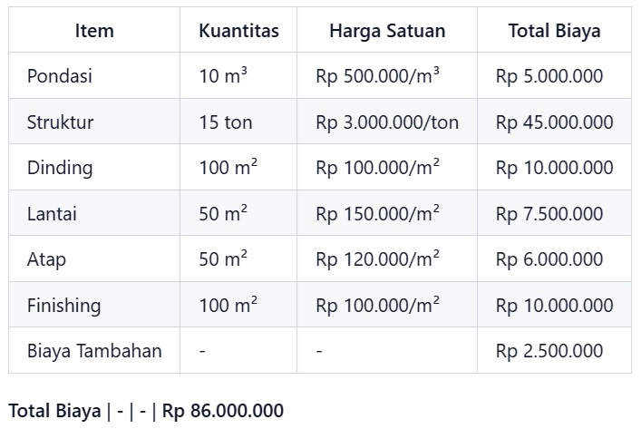Click the Rp 500.000/m³ unit price
Screen dimensions: 641x429
(x=378, y=76)
